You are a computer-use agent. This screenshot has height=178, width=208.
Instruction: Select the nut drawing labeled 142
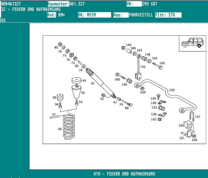coord(160,119)
